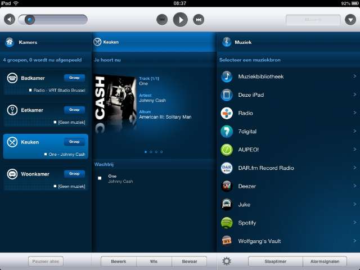Open the Deezer service icon

point(227,186)
